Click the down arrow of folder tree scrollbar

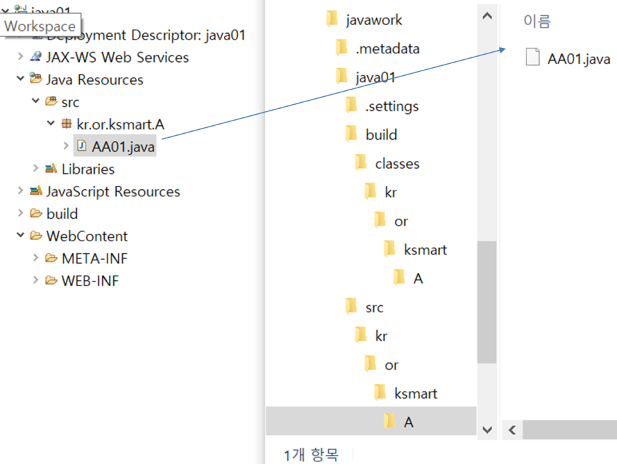coord(487,429)
